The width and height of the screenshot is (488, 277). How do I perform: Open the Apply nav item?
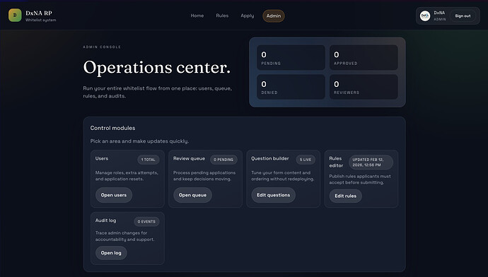tap(247, 16)
